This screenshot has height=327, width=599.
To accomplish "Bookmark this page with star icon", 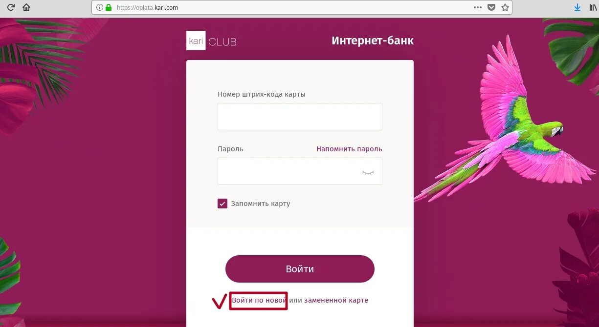I will pos(505,7).
